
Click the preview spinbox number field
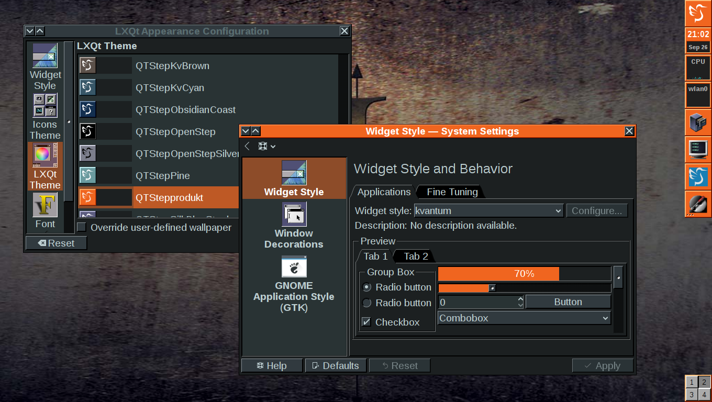tap(477, 302)
